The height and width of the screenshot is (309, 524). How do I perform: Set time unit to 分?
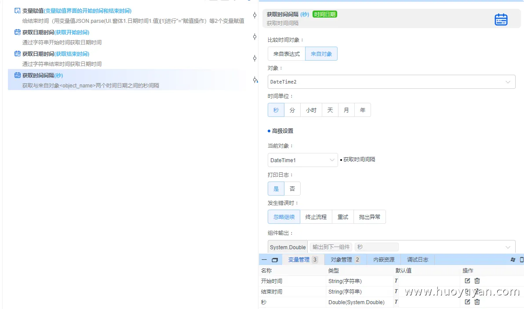292,110
